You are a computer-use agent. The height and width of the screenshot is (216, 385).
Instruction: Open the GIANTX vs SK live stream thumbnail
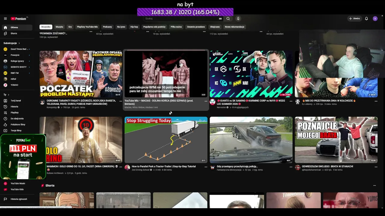tap(251, 74)
